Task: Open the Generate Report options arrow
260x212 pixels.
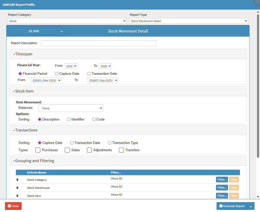Action: pyautogui.click(x=251, y=206)
